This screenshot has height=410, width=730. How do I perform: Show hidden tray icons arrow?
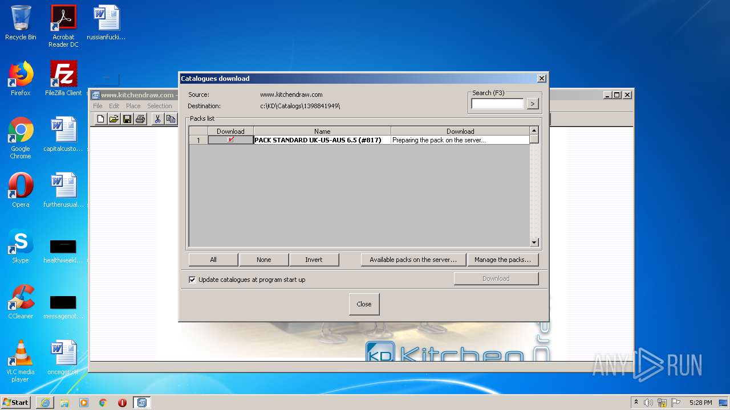636,403
